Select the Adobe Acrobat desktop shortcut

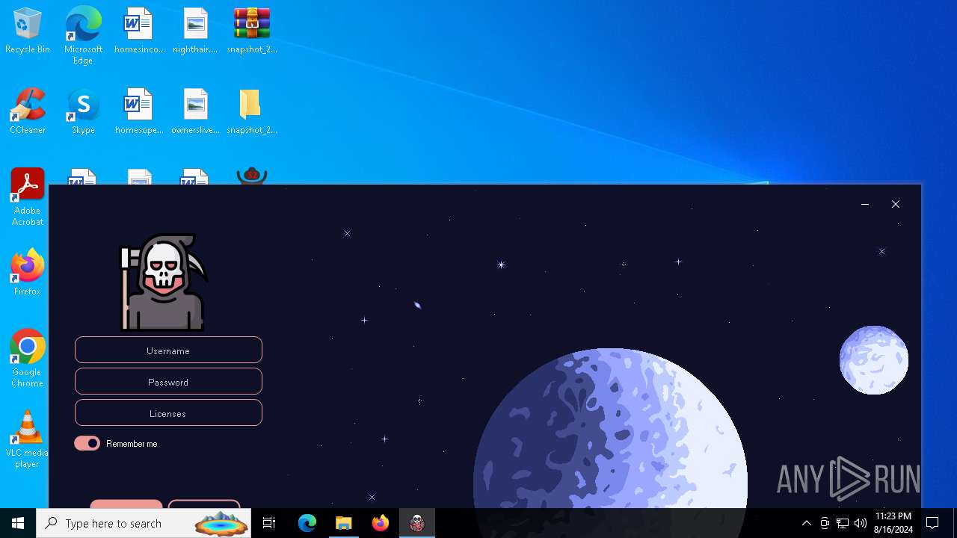(x=28, y=197)
